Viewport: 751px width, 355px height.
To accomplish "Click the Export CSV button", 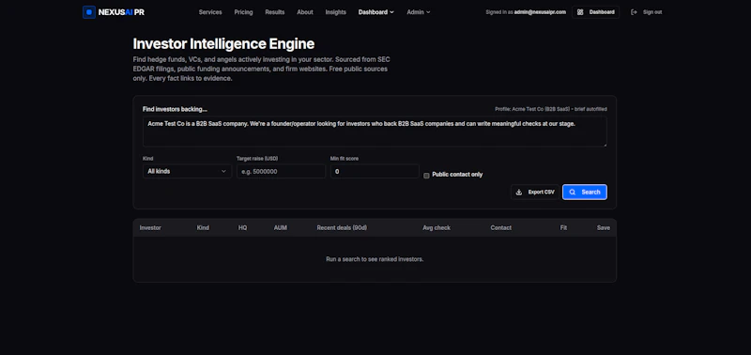I will point(535,193).
